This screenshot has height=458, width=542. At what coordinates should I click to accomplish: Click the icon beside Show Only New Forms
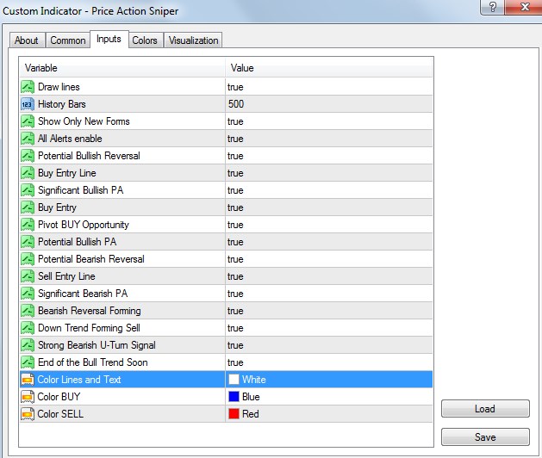pos(28,121)
